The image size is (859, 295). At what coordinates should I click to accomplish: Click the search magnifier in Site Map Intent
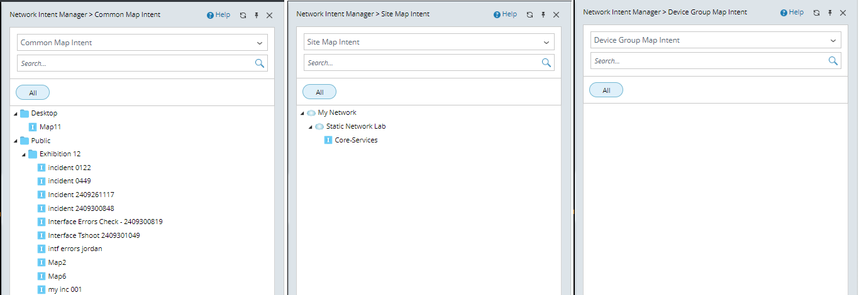tap(546, 63)
